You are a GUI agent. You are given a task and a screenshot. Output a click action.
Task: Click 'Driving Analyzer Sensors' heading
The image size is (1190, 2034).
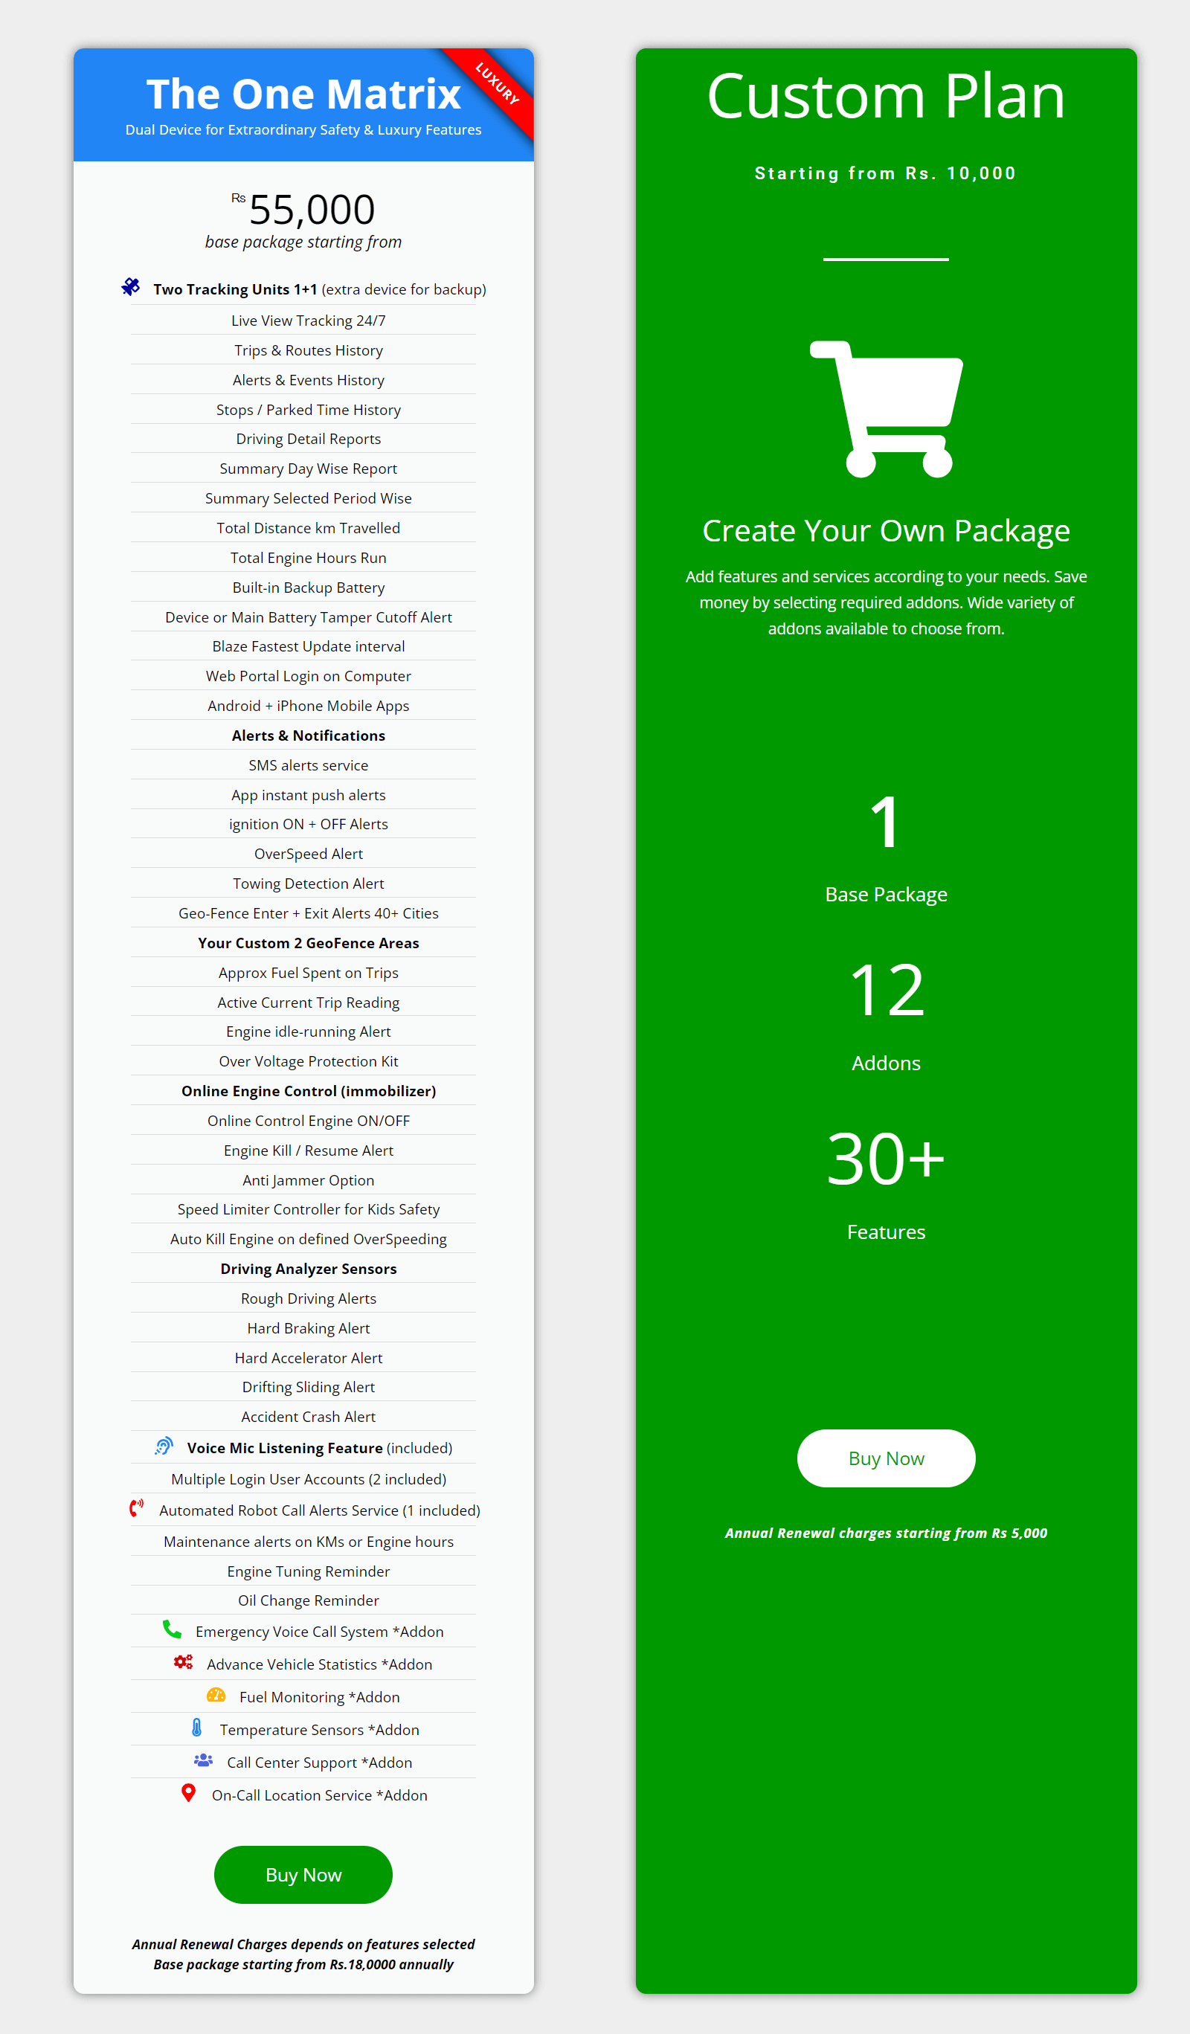pos(309,1269)
